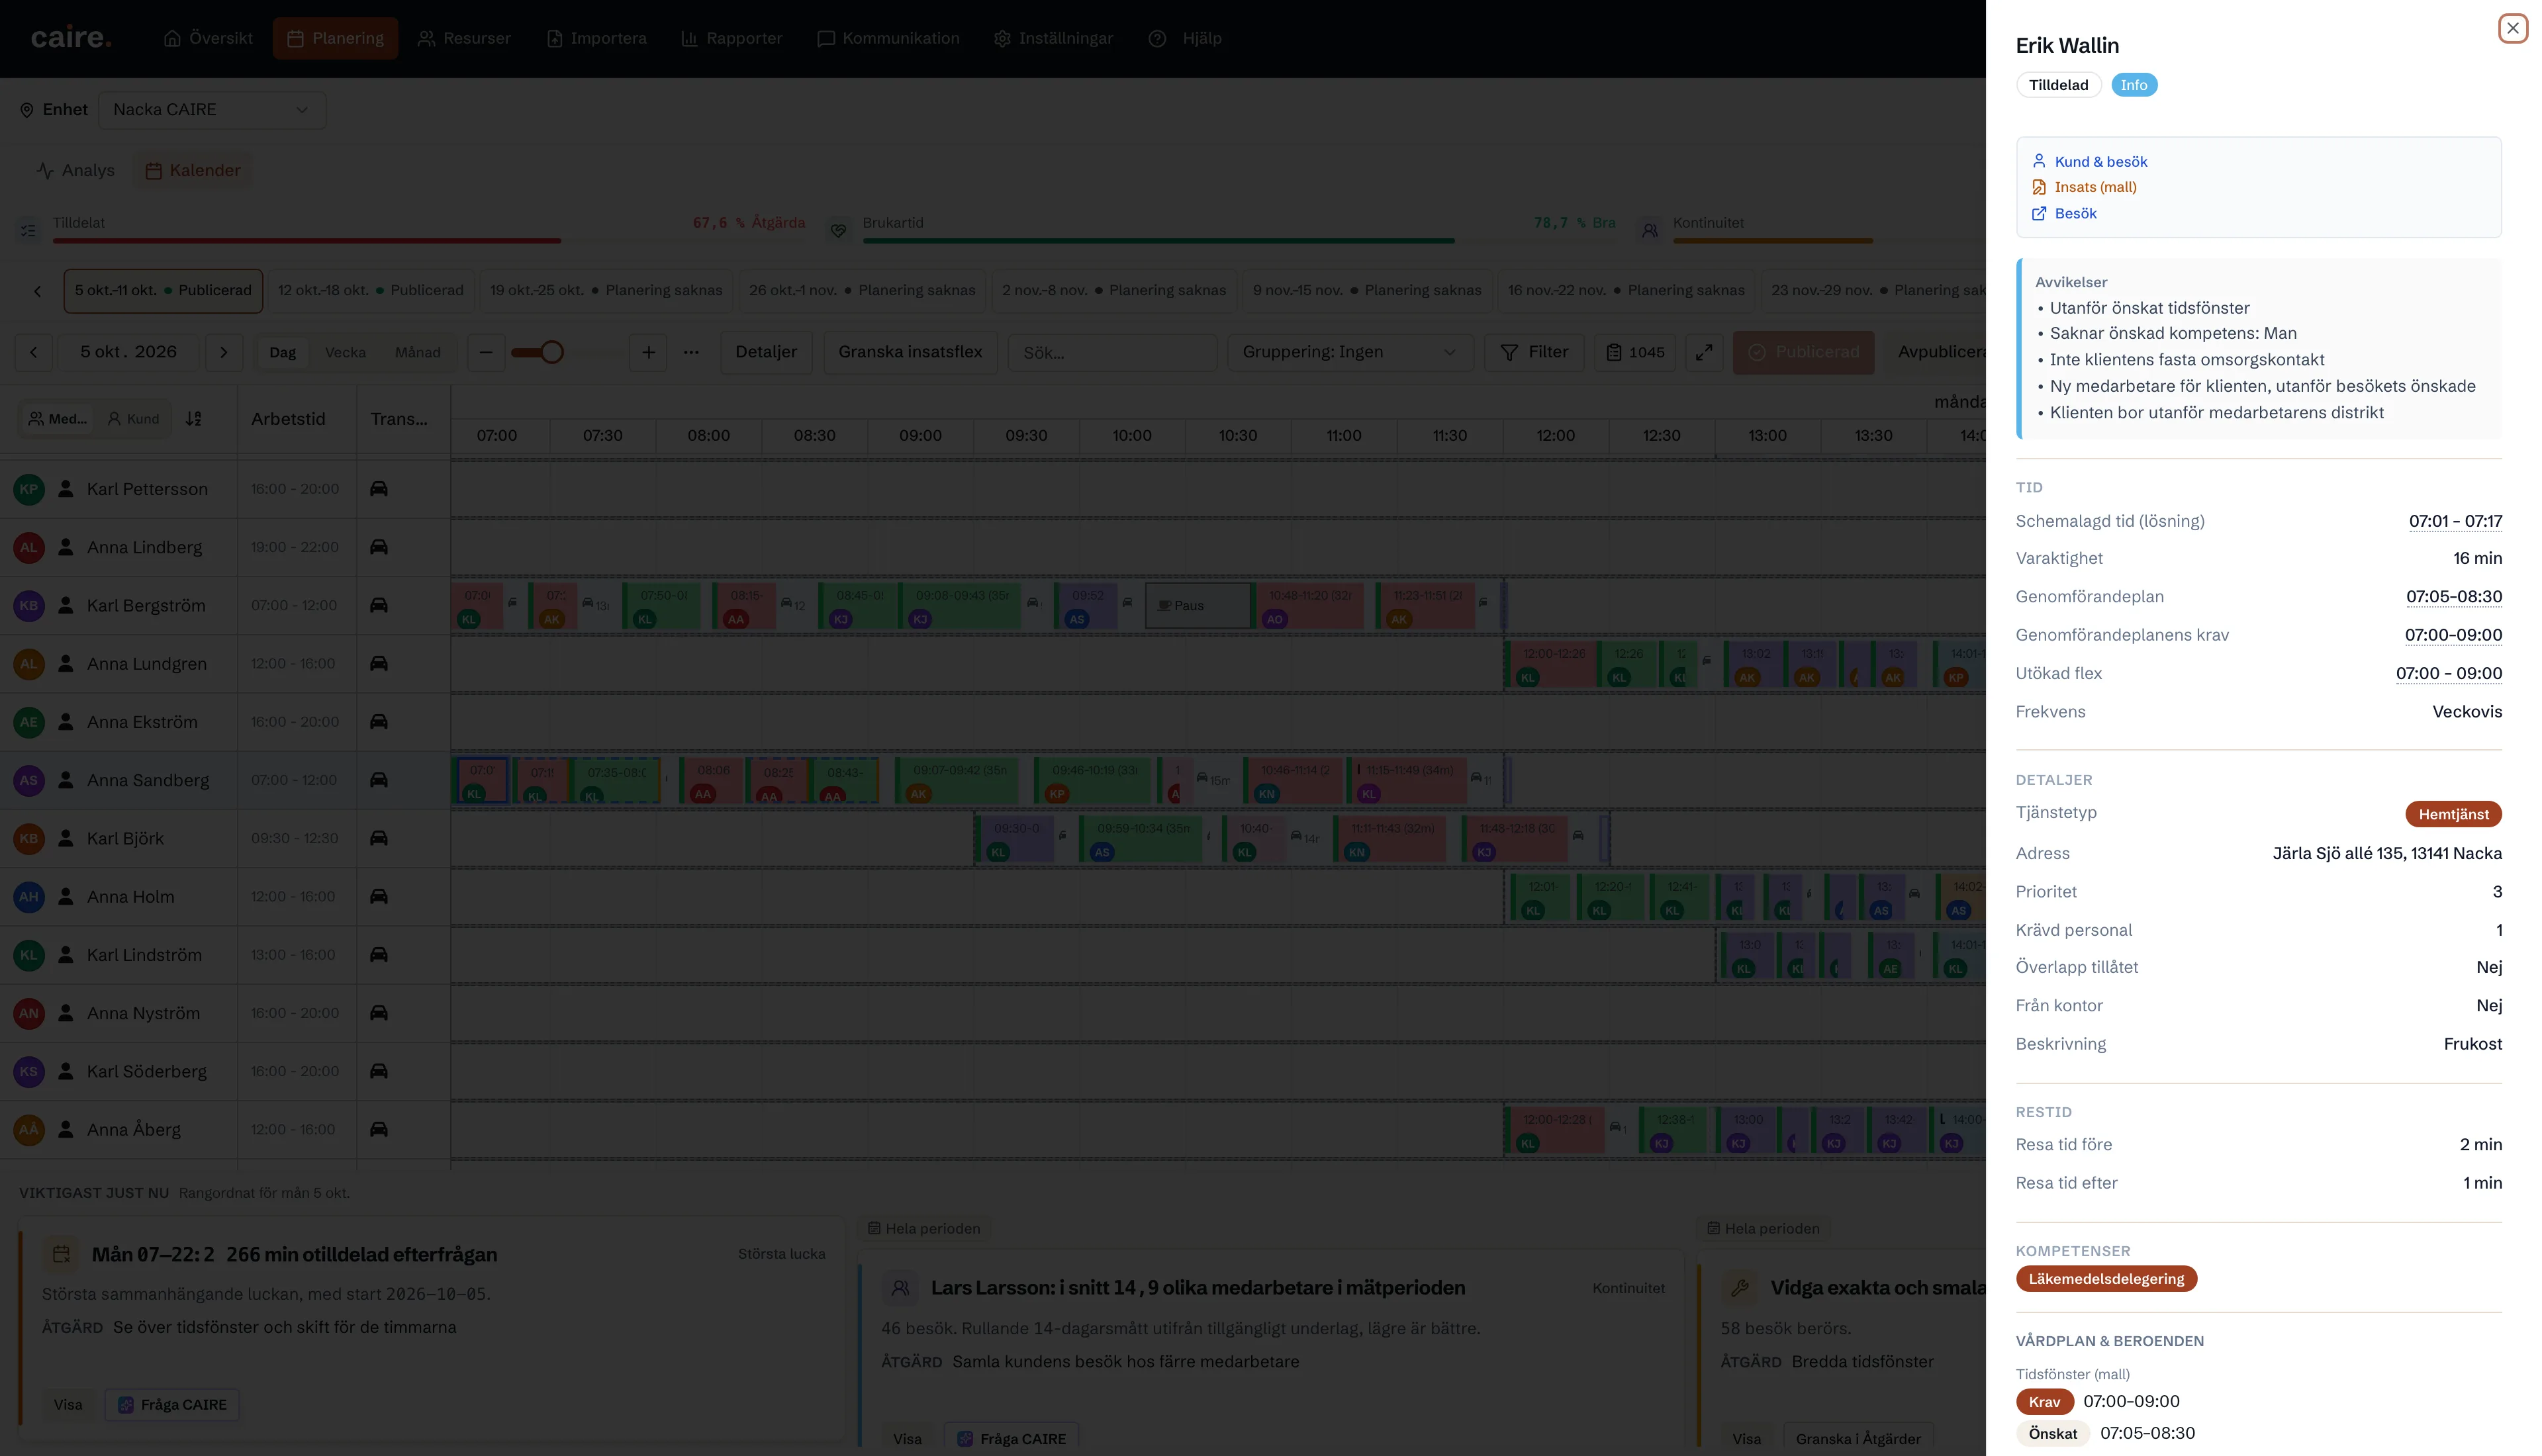The height and width of the screenshot is (1456, 2542).
Task: Open the Resurser navigation item
Action: coord(464,38)
